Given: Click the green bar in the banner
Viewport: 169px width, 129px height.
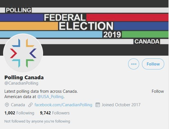Looking at the screenshot, I should coord(145,35).
